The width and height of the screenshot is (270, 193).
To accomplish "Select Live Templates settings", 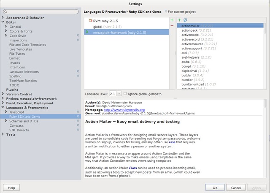I will (x=21, y=49).
